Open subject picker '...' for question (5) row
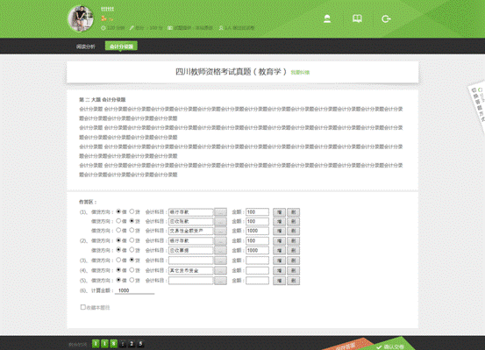 point(220,281)
